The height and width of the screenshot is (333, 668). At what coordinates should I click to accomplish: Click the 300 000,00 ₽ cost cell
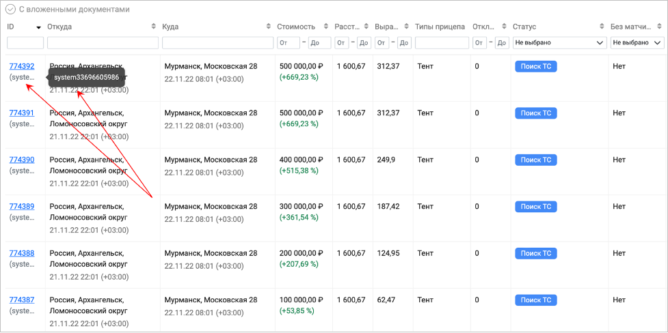click(302, 207)
